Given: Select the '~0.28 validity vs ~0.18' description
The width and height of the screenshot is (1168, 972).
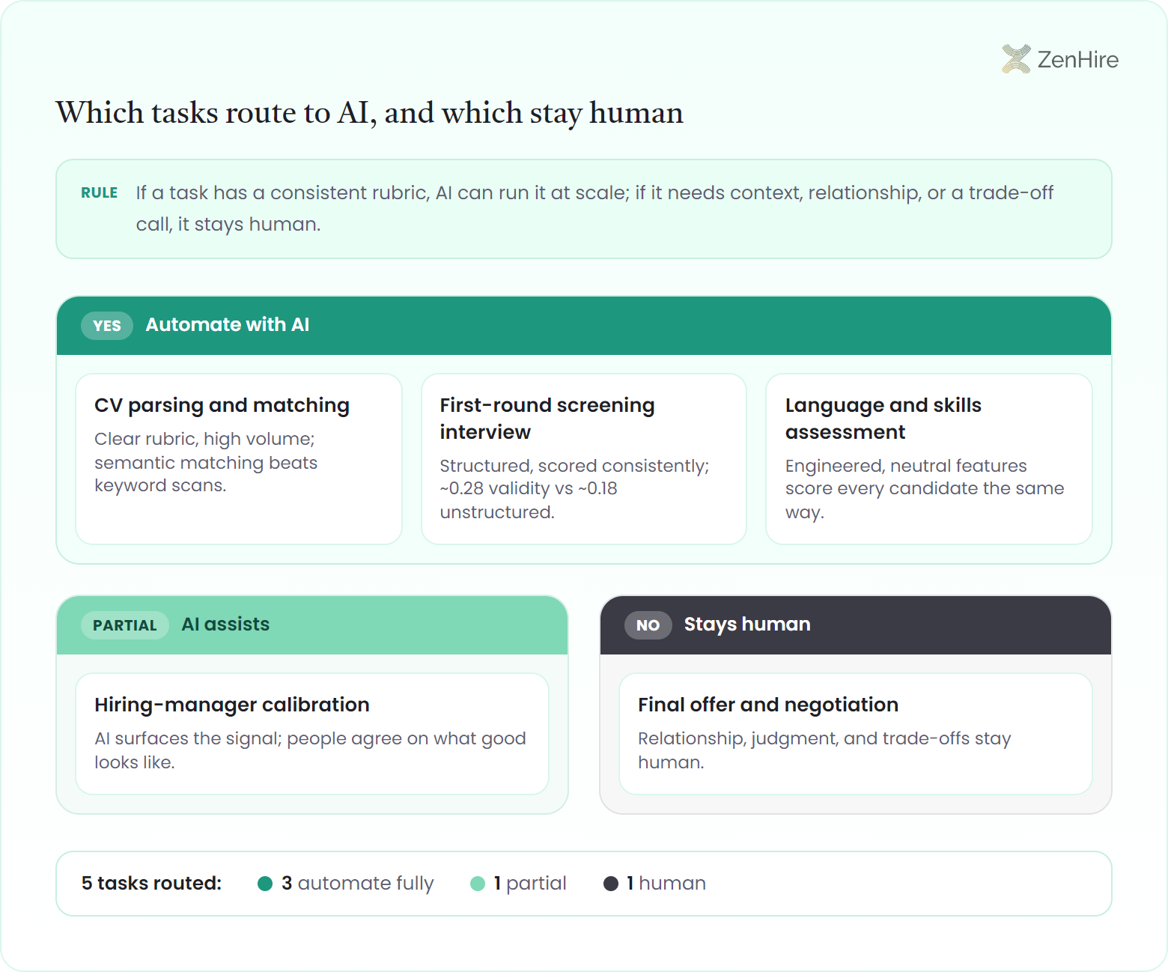Looking at the screenshot, I should (x=574, y=489).
